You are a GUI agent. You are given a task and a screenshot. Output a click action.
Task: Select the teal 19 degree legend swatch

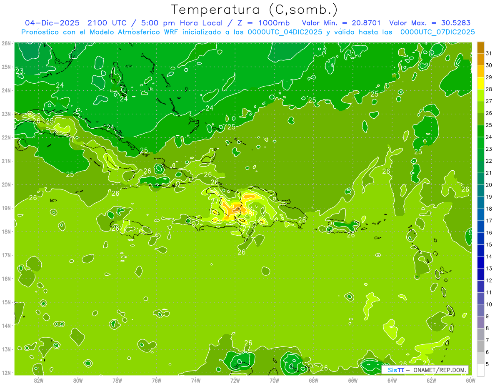tap(480, 191)
